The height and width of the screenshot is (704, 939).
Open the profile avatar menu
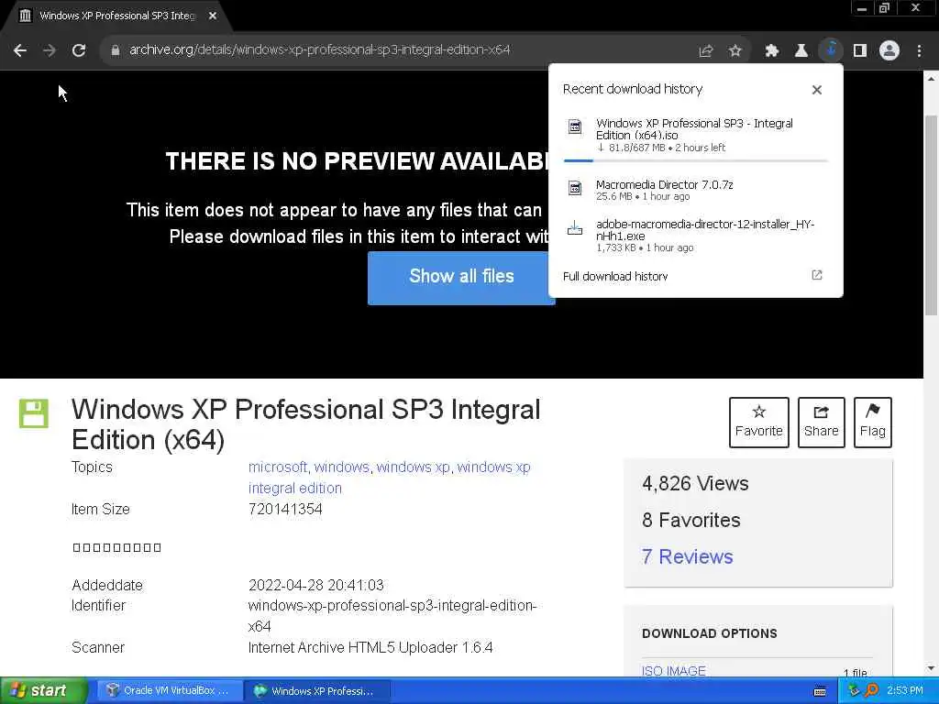889,51
